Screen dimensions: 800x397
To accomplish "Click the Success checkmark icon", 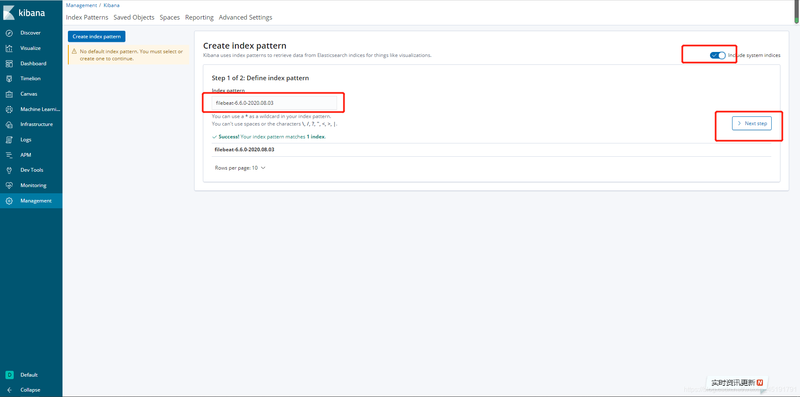I will [x=214, y=137].
